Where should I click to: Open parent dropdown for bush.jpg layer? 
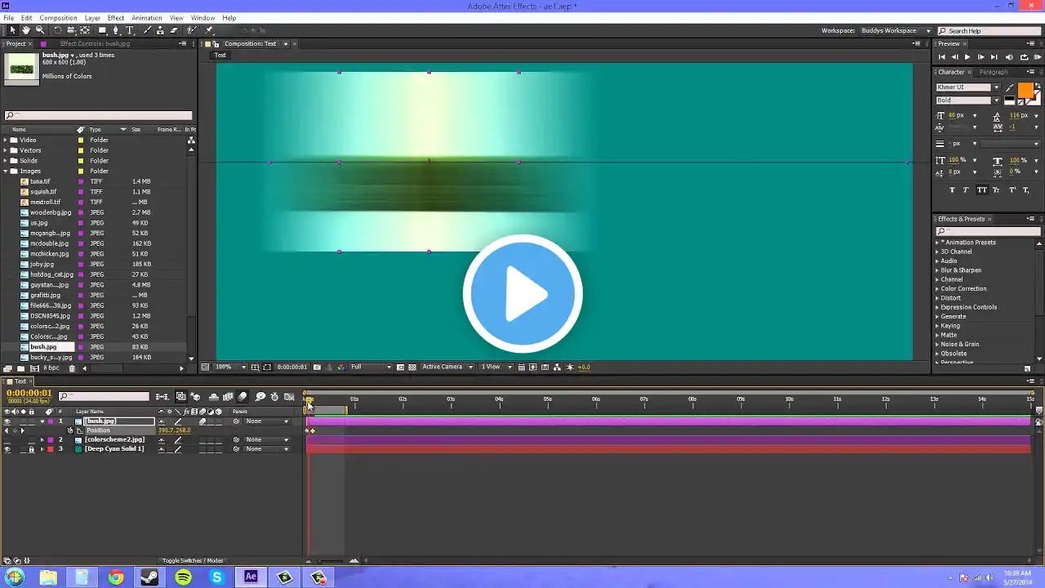(268, 421)
